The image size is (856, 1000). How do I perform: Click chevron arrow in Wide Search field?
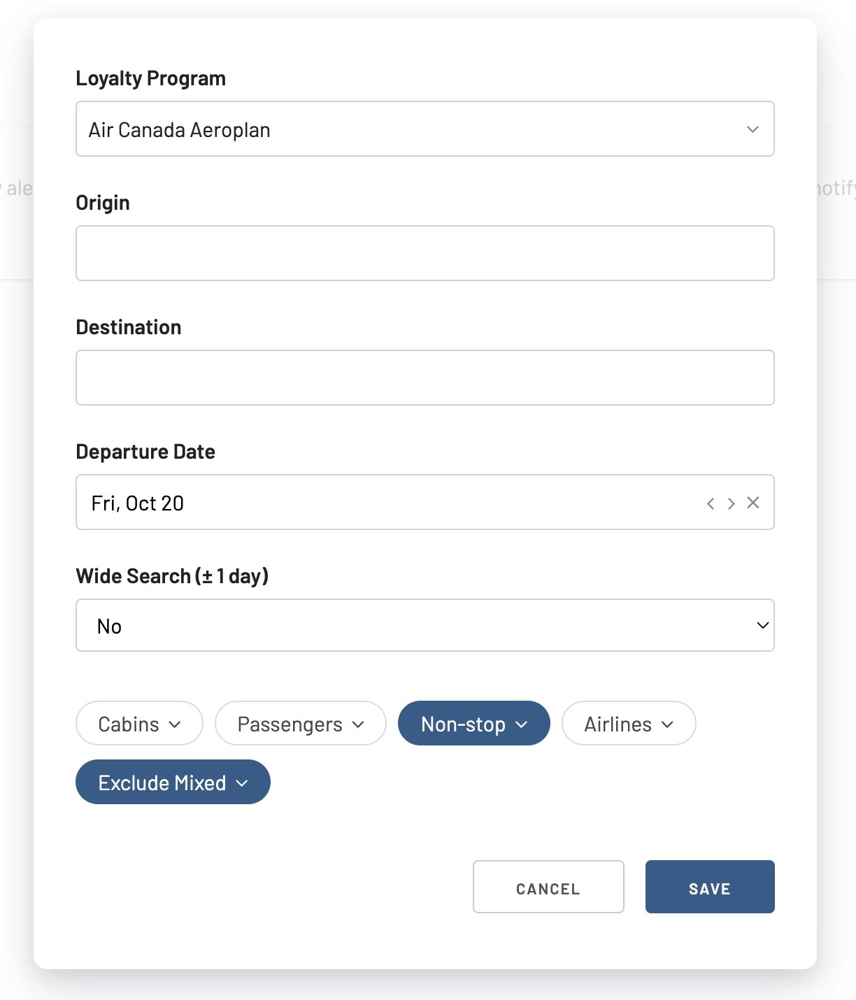[763, 625]
